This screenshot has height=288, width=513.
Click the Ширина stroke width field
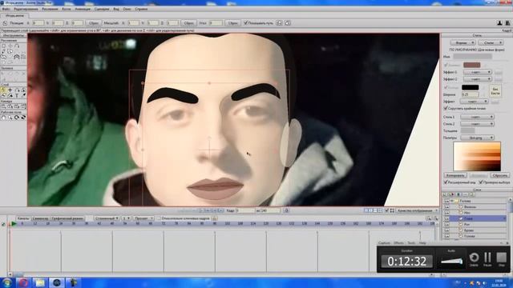point(471,94)
